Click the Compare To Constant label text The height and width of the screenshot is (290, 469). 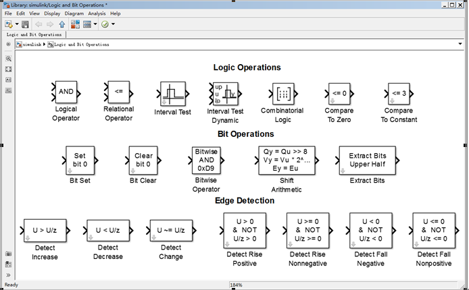399,115
